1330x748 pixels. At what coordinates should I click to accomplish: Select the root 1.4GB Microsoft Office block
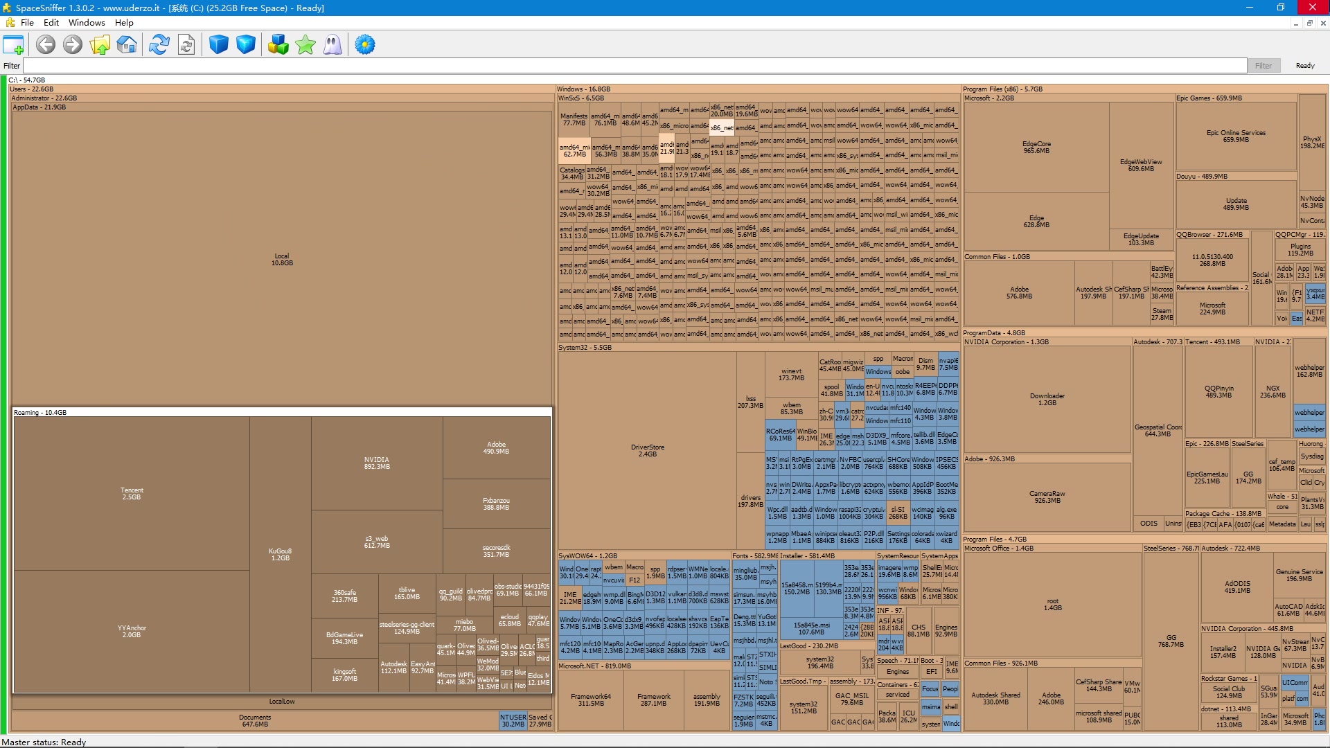pyautogui.click(x=1052, y=604)
